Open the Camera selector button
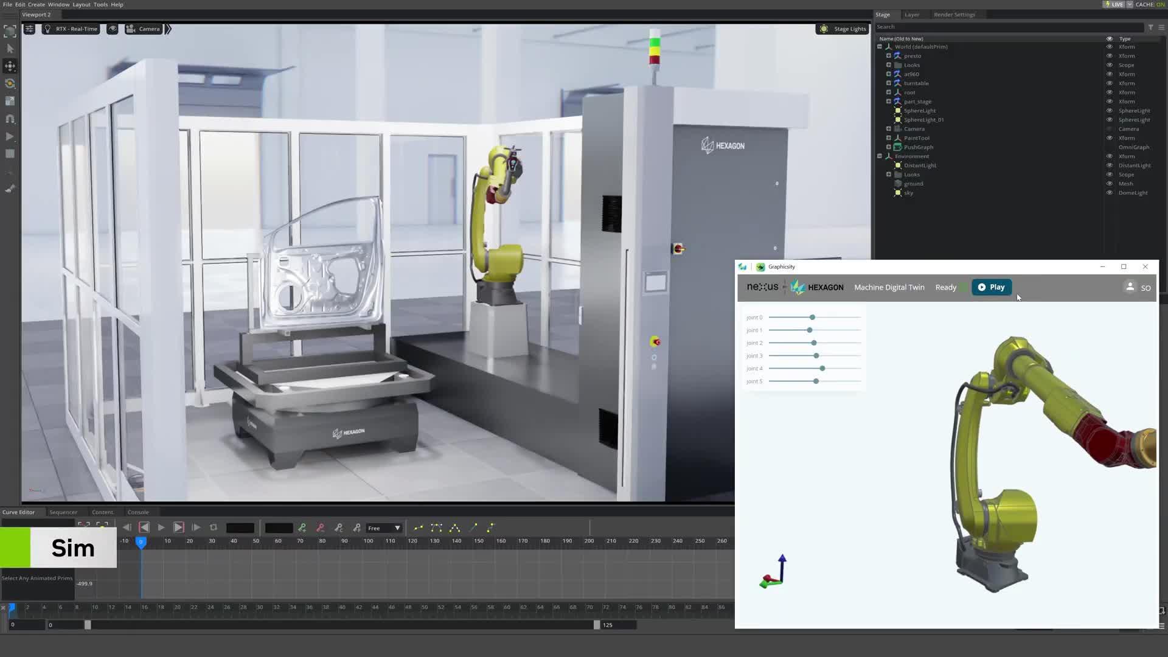Image resolution: width=1168 pixels, height=657 pixels. pyautogui.click(x=144, y=29)
